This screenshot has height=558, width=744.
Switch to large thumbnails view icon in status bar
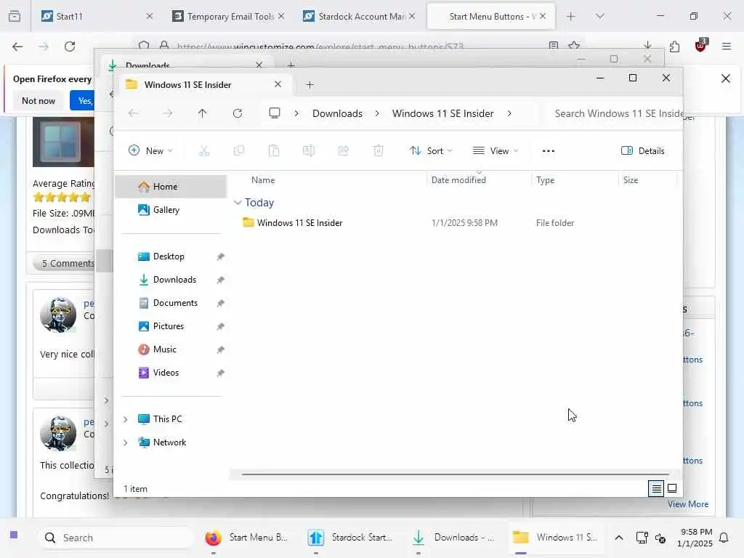coord(672,488)
